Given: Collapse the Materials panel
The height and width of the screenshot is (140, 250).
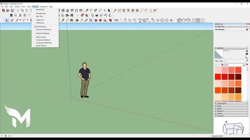Looking at the screenshot, I should (x=231, y=48).
